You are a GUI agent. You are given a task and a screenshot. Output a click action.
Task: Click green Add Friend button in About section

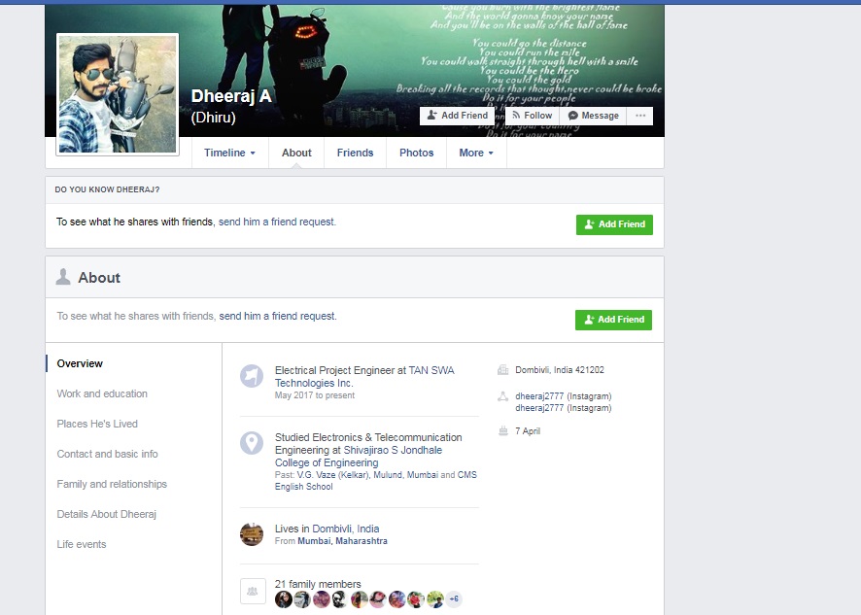click(613, 320)
